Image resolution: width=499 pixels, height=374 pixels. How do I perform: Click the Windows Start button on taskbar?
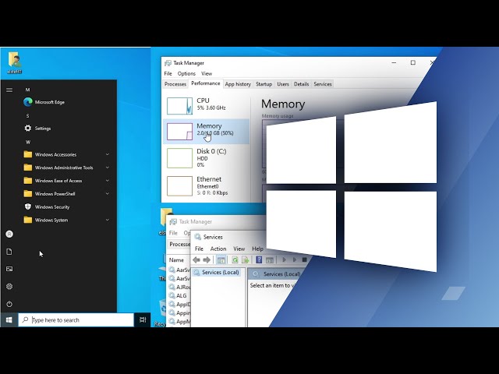pyautogui.click(x=9, y=320)
